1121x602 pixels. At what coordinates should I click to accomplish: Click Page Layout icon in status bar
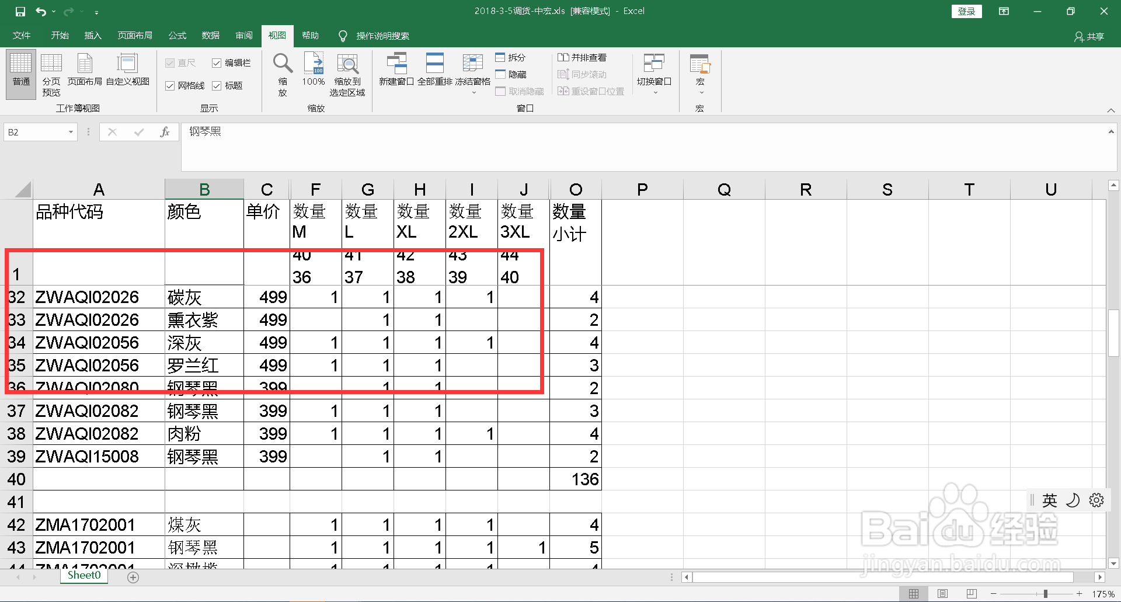click(942, 594)
